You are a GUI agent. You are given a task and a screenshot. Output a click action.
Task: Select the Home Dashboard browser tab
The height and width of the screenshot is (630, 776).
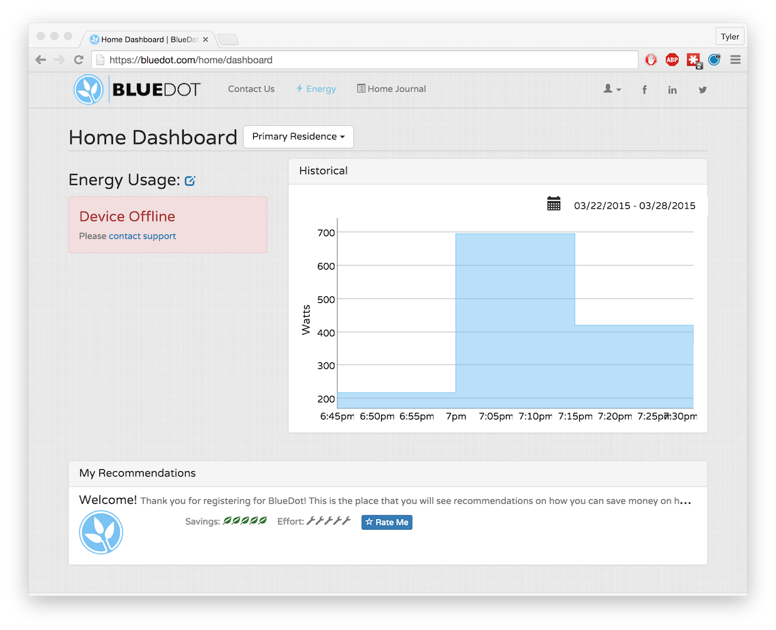[x=148, y=39]
